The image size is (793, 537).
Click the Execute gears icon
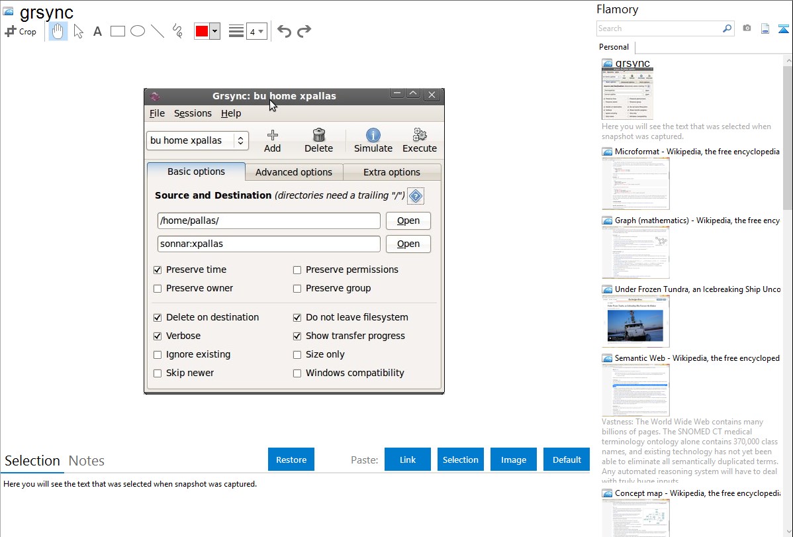coord(420,134)
